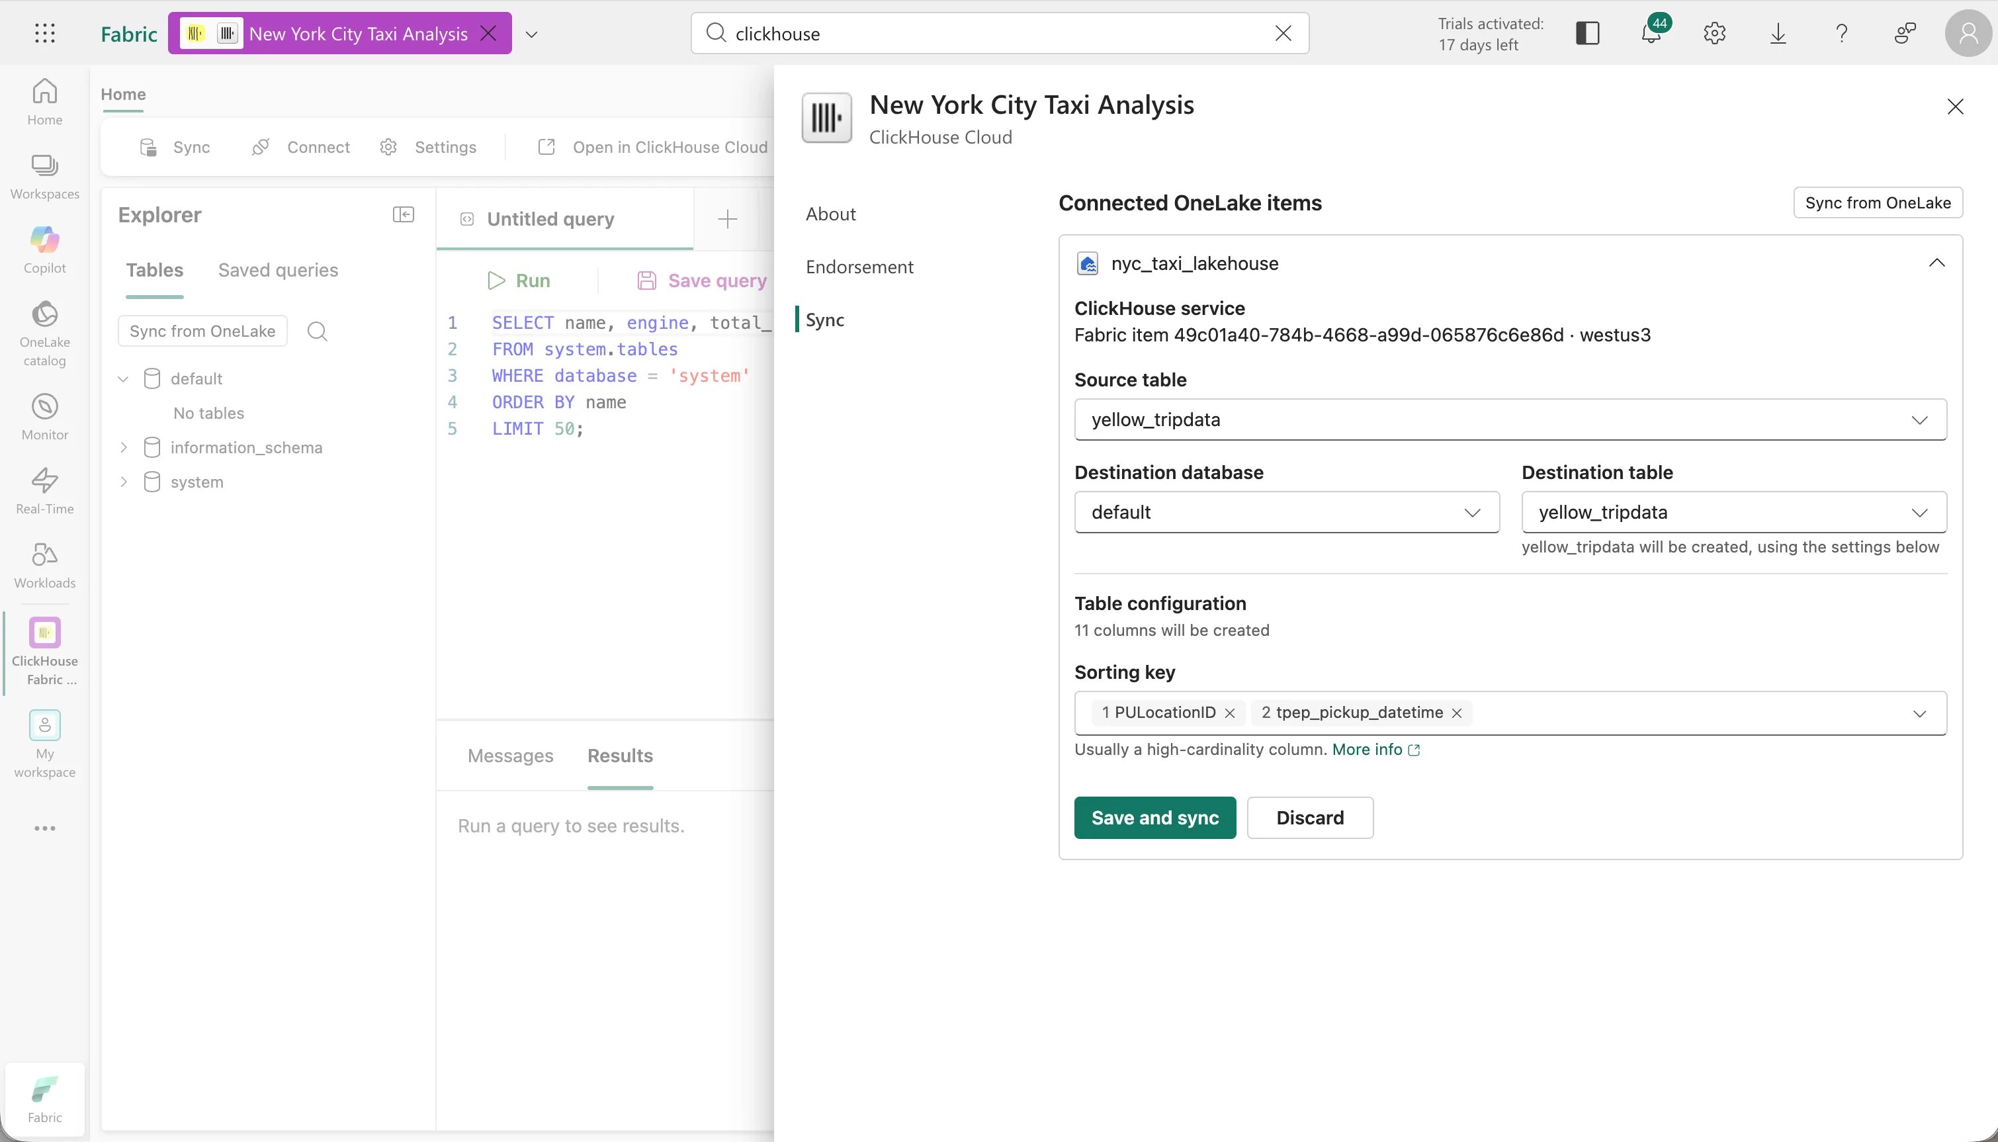This screenshot has height=1142, width=1998.
Task: Expand the information_schema database node
Action: (123, 448)
